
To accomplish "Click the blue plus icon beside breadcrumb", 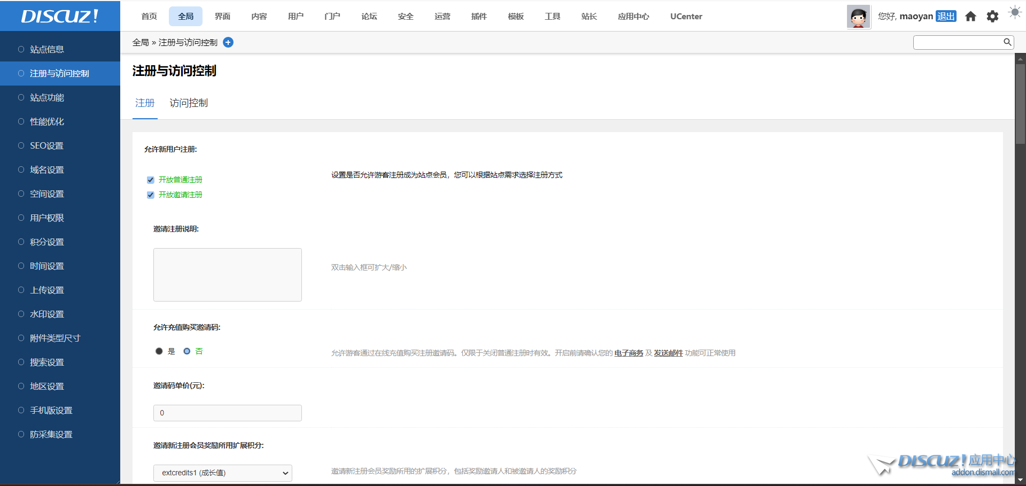I will (228, 42).
